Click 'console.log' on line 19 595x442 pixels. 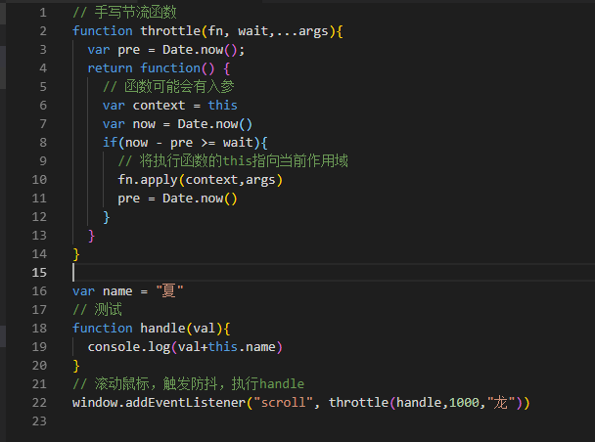click(129, 347)
